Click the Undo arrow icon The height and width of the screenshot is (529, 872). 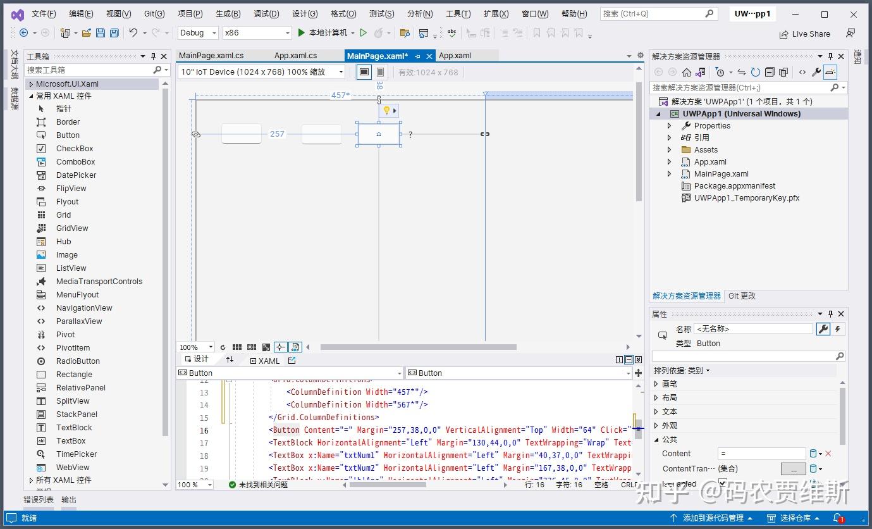click(x=133, y=33)
